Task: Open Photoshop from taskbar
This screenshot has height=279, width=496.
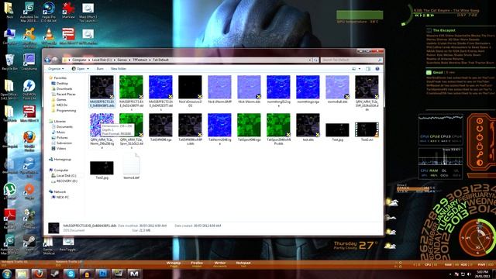Action: [x=102, y=274]
